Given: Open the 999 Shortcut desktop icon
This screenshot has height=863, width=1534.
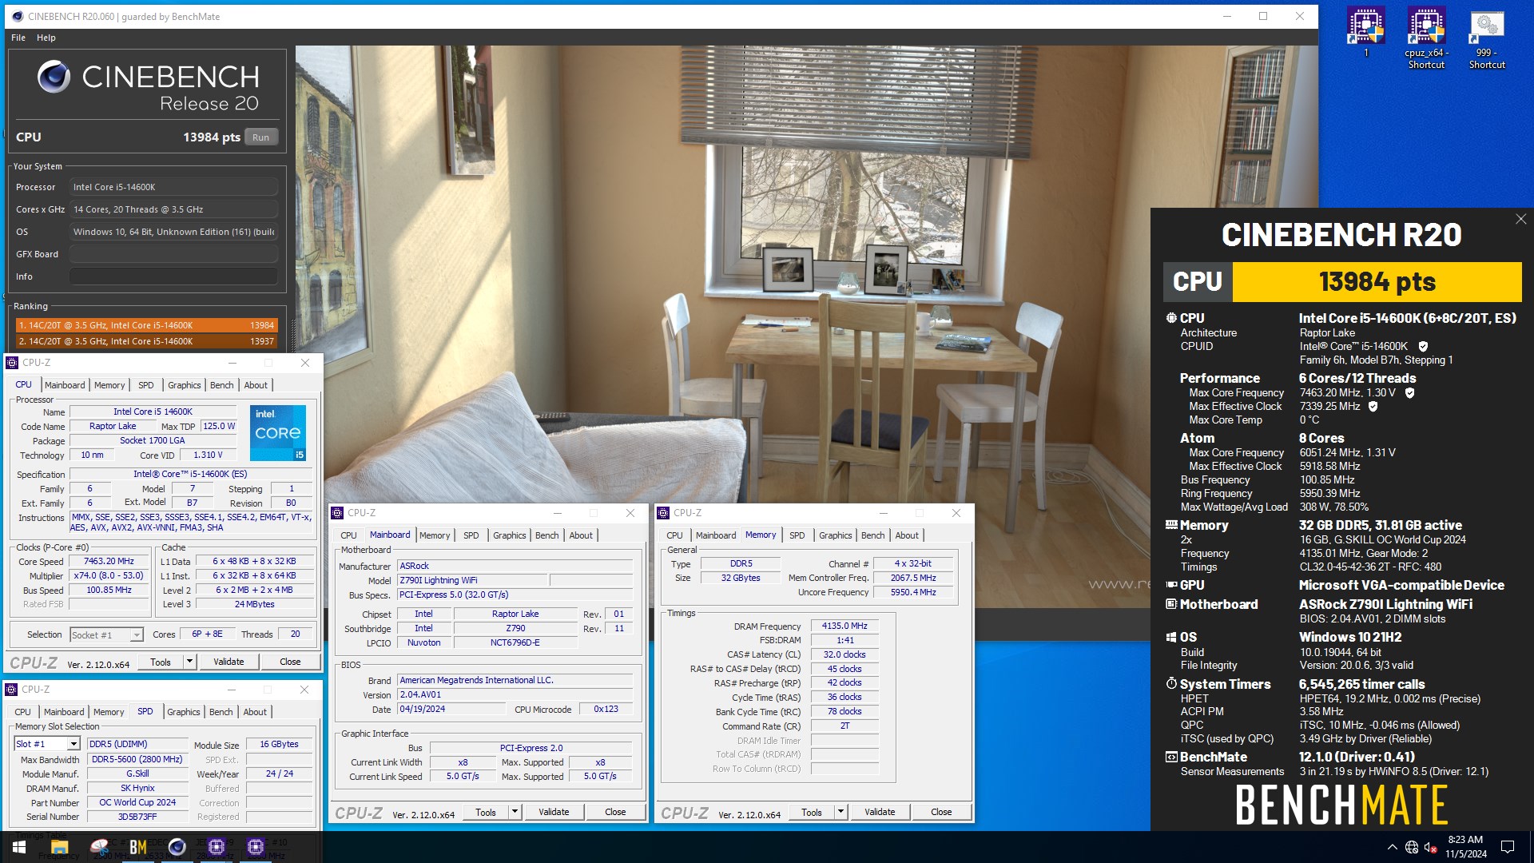Looking at the screenshot, I should pos(1487,38).
